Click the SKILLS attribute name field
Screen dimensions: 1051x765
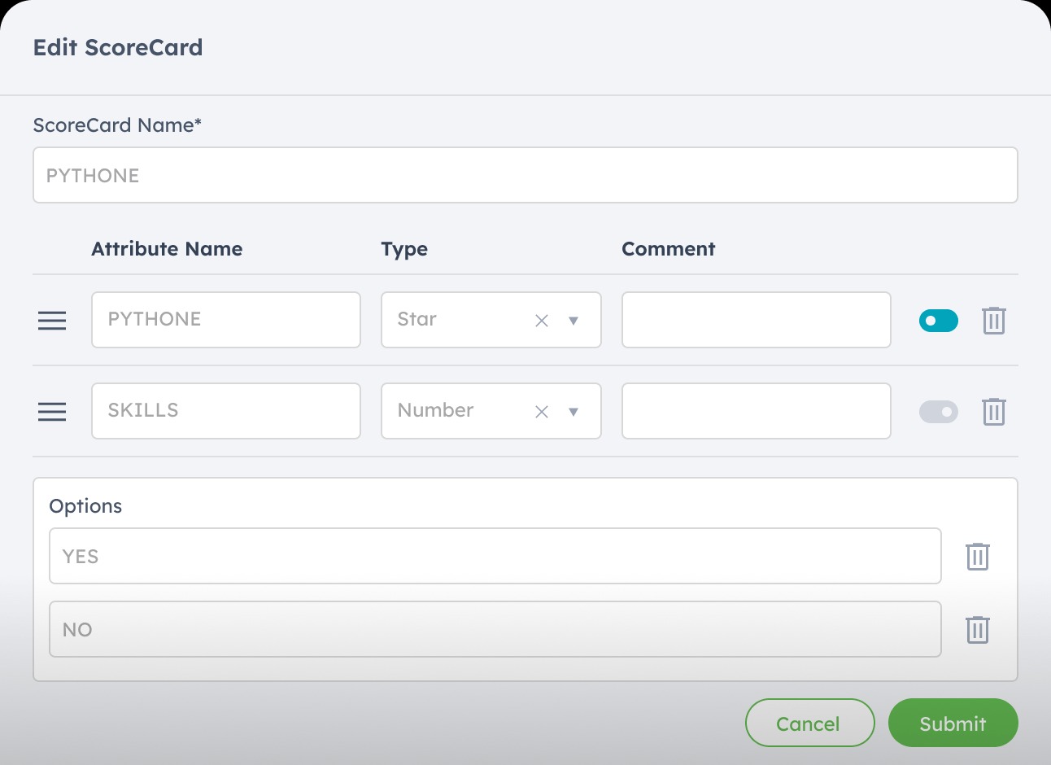(226, 411)
